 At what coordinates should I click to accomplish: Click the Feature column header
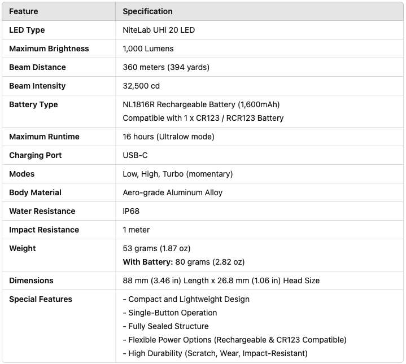23,11
